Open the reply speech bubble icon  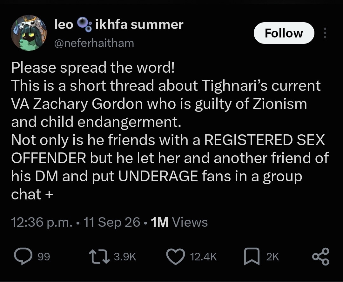pos(23,256)
